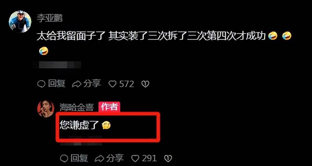
Task: Click the share arrow icon beside 291
Action: click(x=99, y=159)
